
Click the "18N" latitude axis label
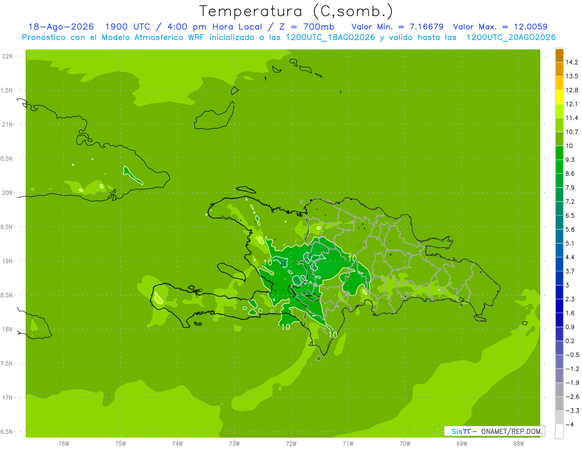click(x=8, y=329)
